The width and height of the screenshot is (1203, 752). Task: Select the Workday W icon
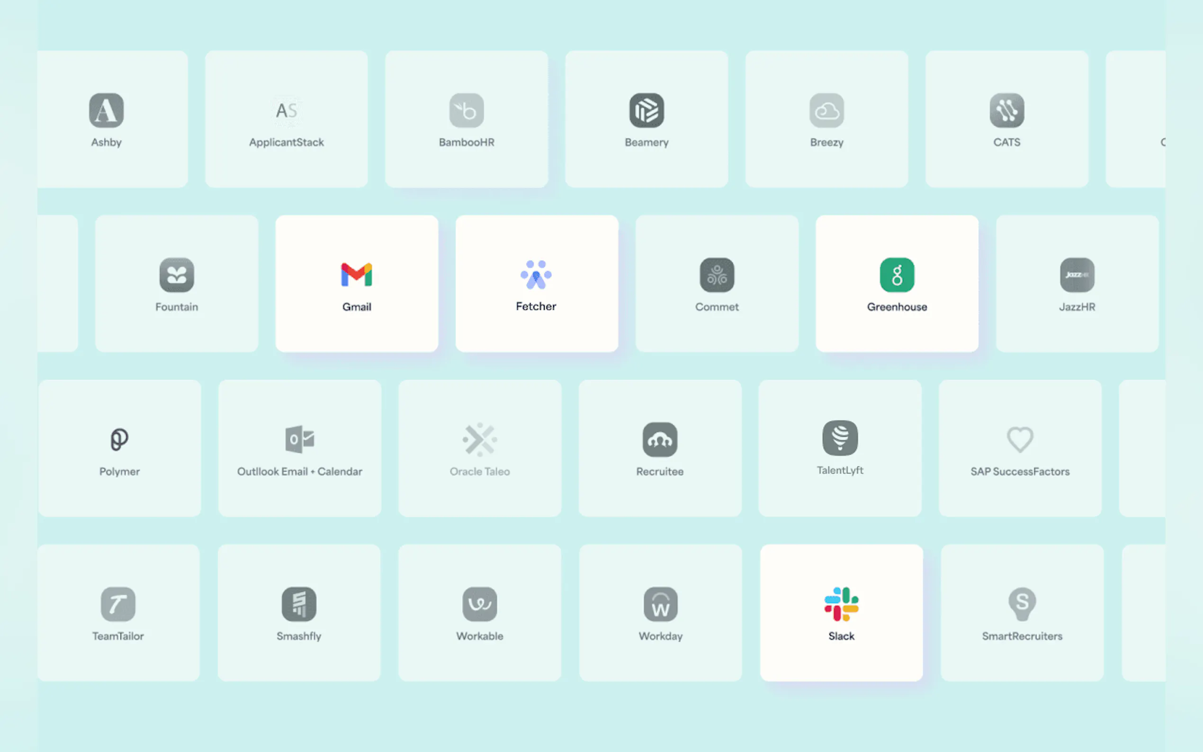tap(660, 604)
